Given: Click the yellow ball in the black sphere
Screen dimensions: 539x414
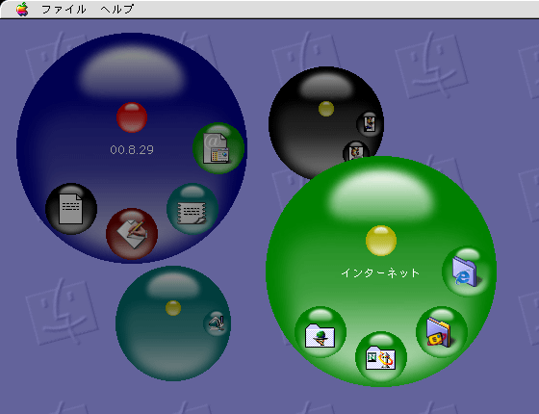Looking at the screenshot, I should pyautogui.click(x=326, y=109).
